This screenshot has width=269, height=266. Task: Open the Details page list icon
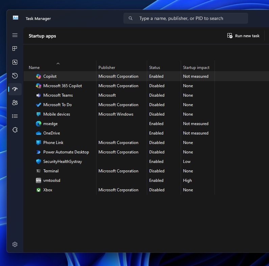tap(15, 116)
